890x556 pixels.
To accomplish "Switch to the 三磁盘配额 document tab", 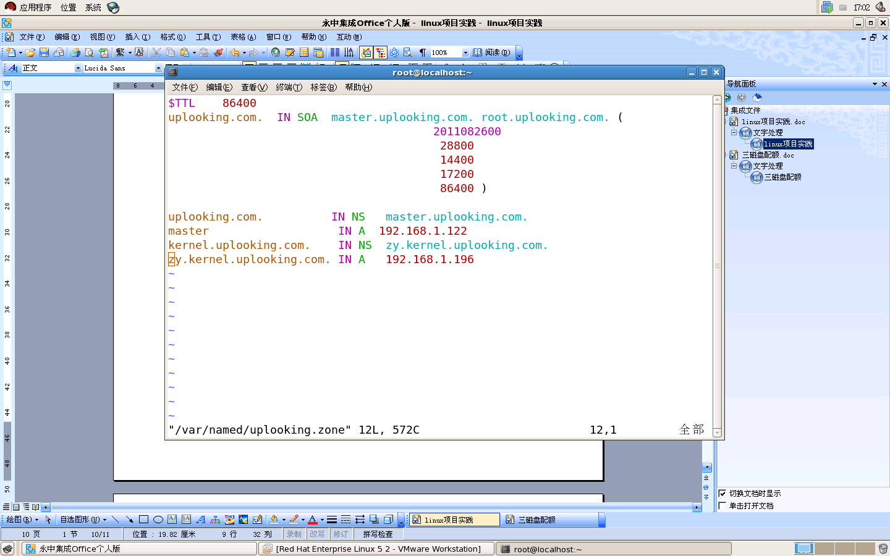I will (x=536, y=520).
